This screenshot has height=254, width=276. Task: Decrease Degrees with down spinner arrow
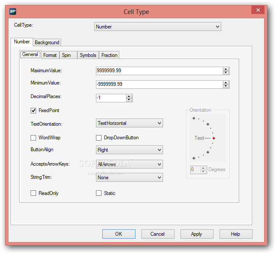[x=203, y=172]
